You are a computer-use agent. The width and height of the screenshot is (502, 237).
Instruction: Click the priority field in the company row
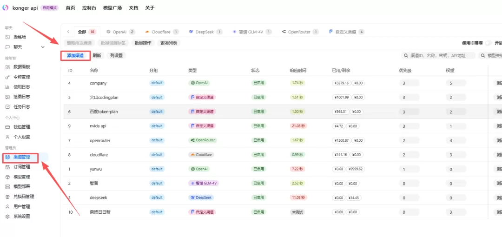[x=409, y=83]
